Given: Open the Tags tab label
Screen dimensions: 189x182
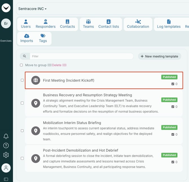Looking at the screenshot, I should (x=43, y=41).
